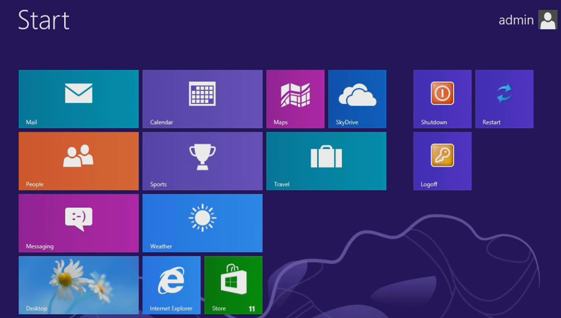Click the Shutdown tile

pos(443,99)
